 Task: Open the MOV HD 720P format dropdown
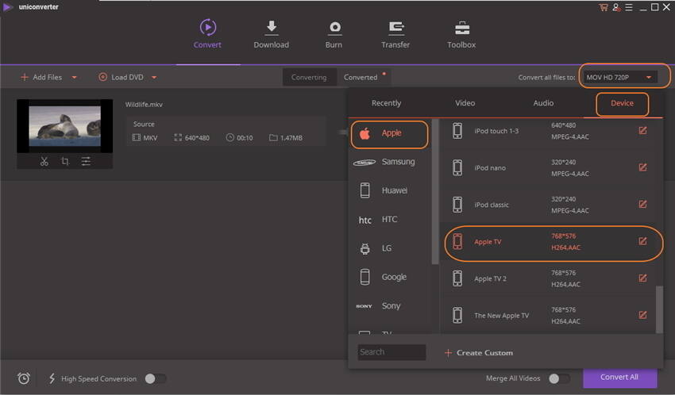point(620,78)
